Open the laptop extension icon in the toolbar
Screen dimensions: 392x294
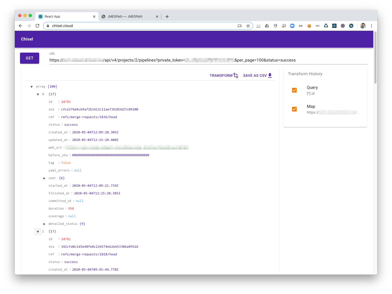259,26
